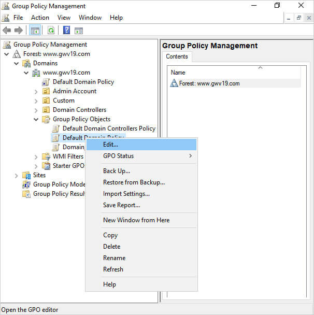Sort by the Name column header

(x=234, y=73)
